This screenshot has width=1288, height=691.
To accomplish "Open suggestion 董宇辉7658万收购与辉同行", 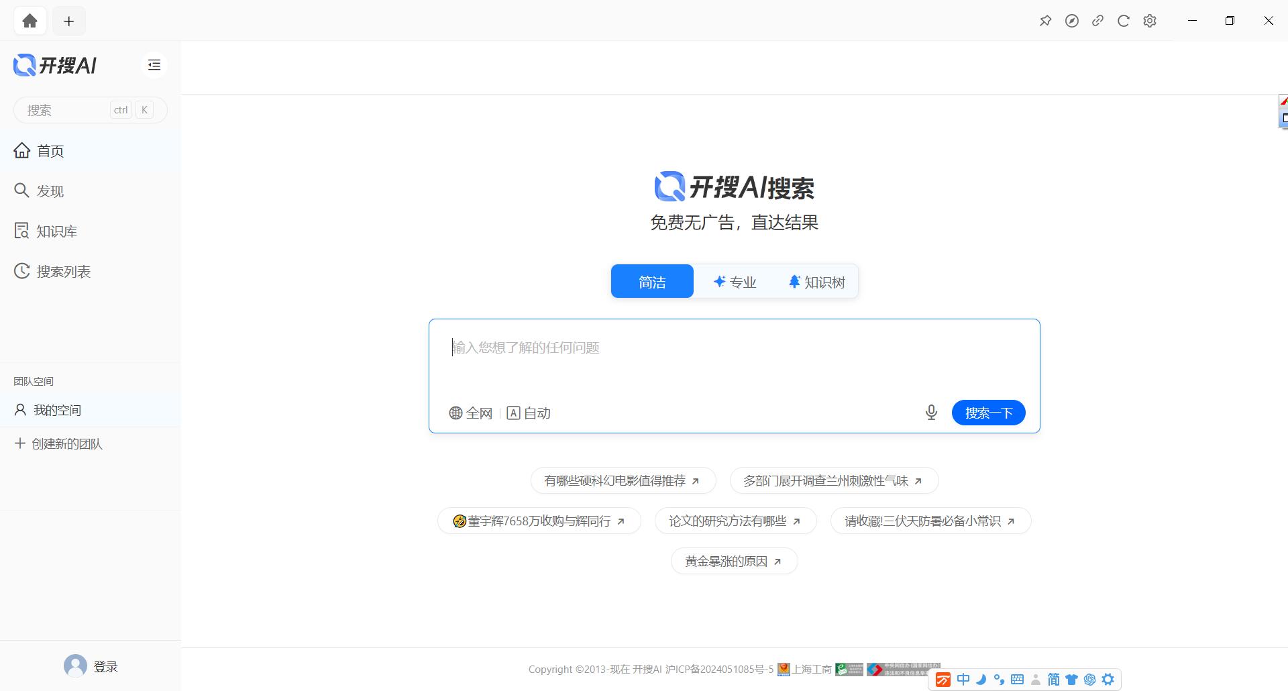I will pos(539,521).
